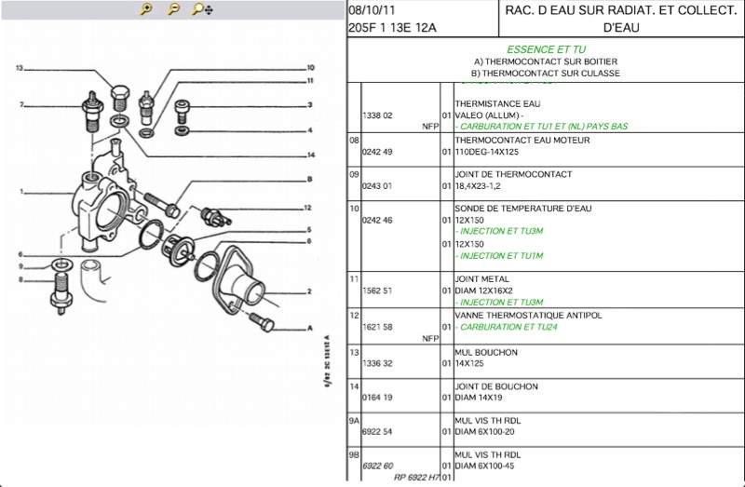
Task: Click callout number 2 in the diagram
Action: click(x=309, y=291)
